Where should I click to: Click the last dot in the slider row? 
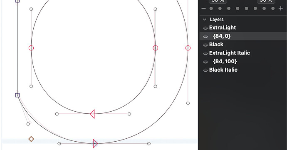click(273, 8)
